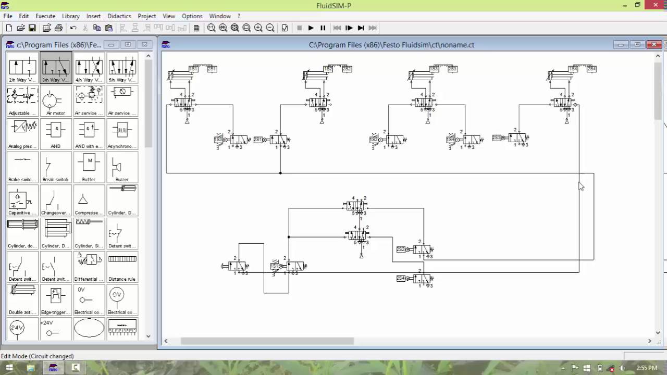
Task: Open the Options menu
Action: 192,16
